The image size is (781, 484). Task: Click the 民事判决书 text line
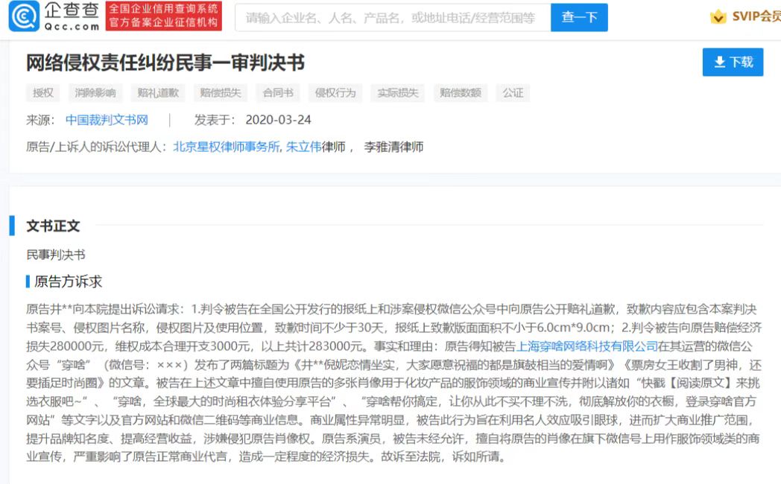[56, 255]
